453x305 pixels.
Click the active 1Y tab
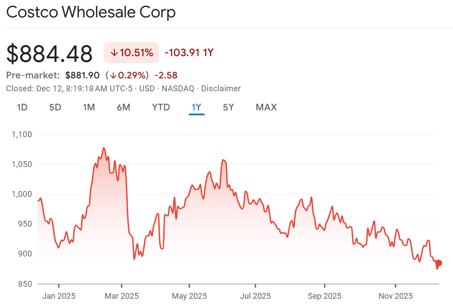(x=196, y=107)
